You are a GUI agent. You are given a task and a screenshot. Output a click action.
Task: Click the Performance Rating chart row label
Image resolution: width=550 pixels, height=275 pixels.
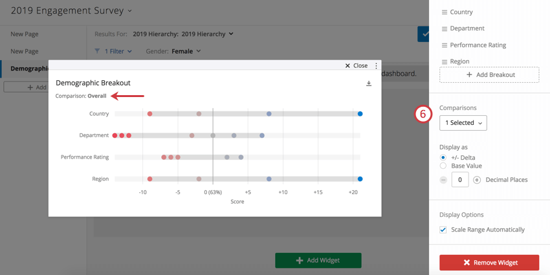click(x=85, y=157)
